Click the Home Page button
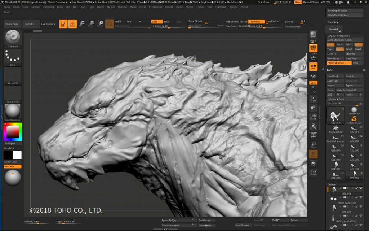Screen dimensions: 369x231 point(12,24)
